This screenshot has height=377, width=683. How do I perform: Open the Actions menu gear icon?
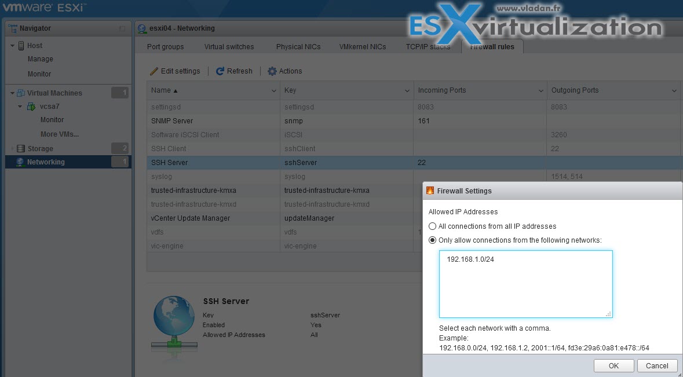[272, 71]
